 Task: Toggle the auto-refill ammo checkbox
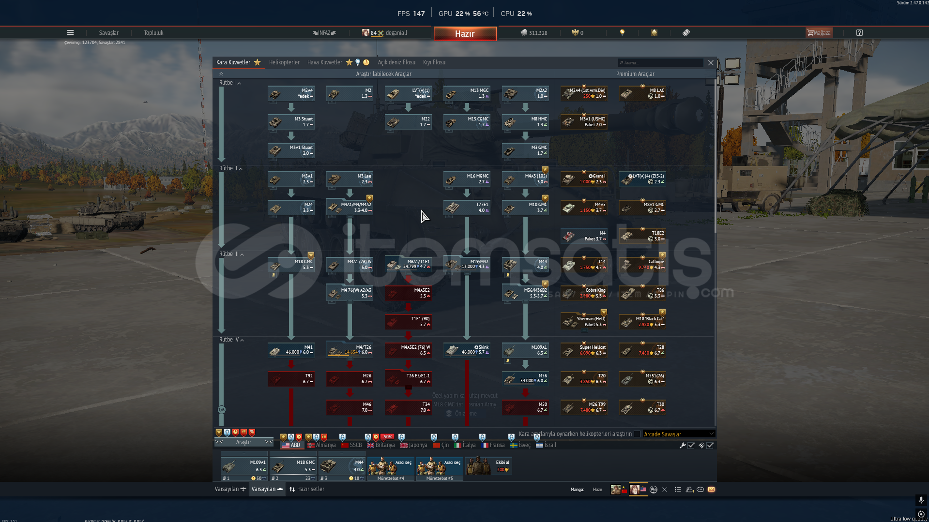coord(710,446)
